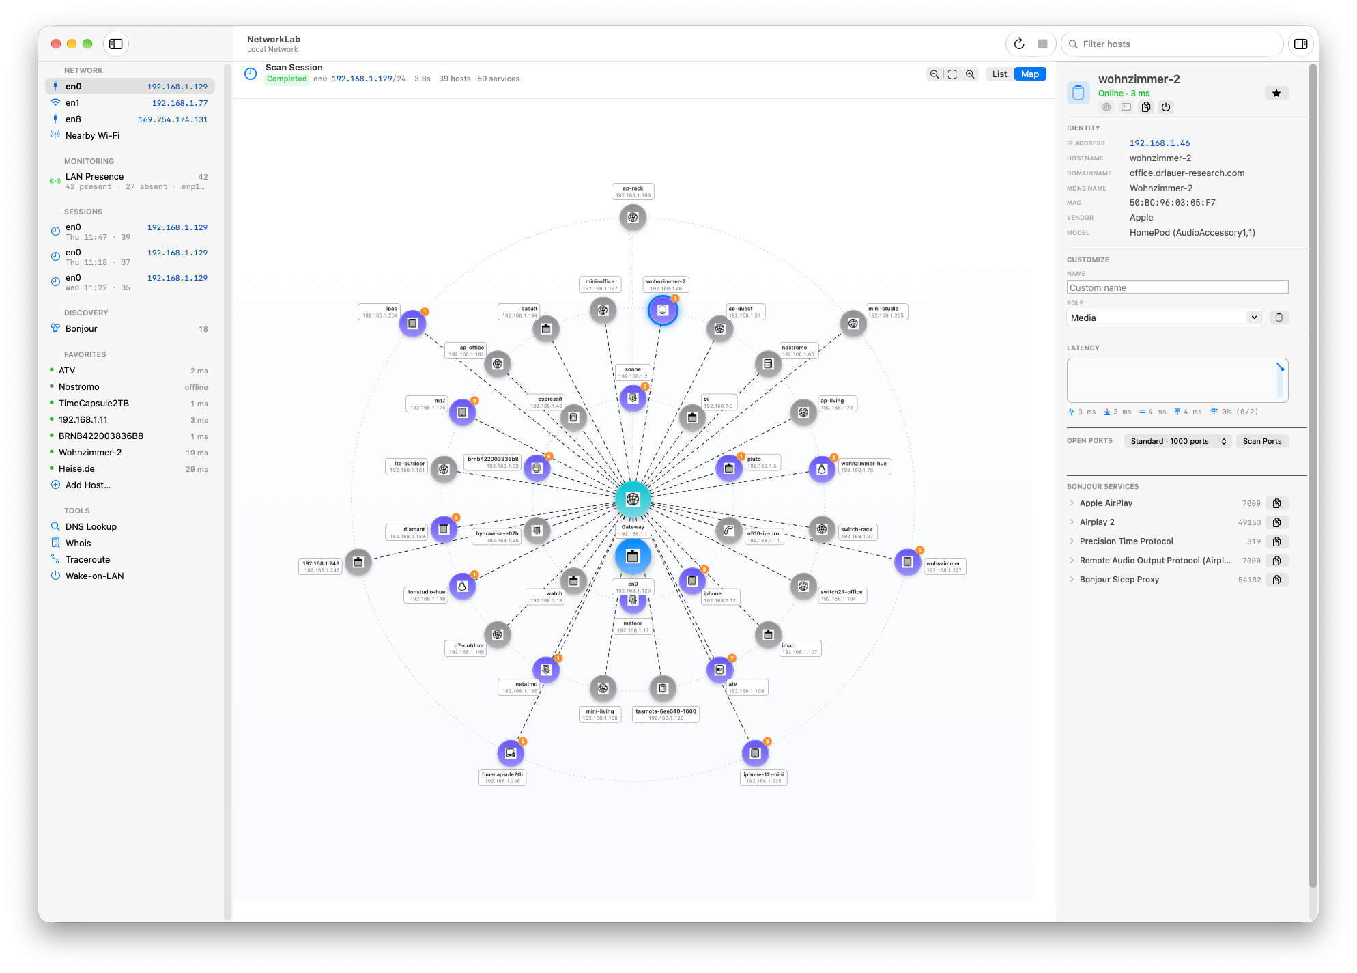Select the mini-studio node on map
Screen dimensions: 1357x973
[x=853, y=324]
